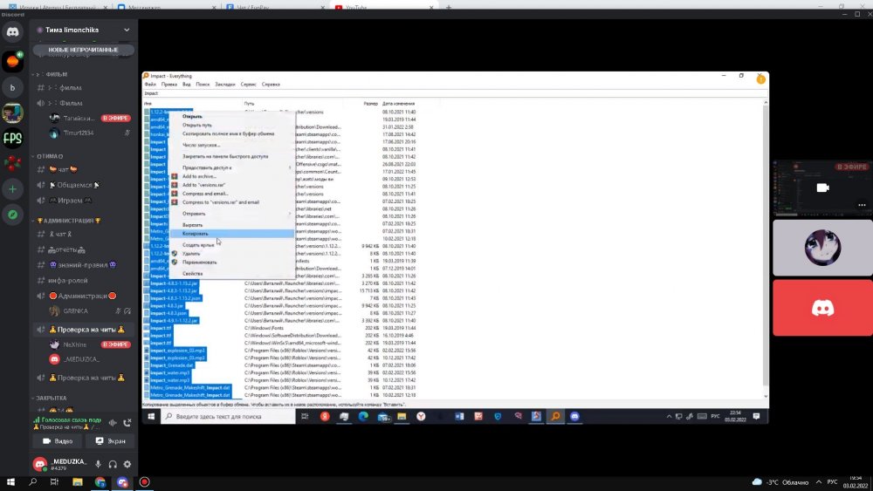Select the Impact_Grenade.dat file row
This screenshot has width=873, height=491.
point(171,365)
